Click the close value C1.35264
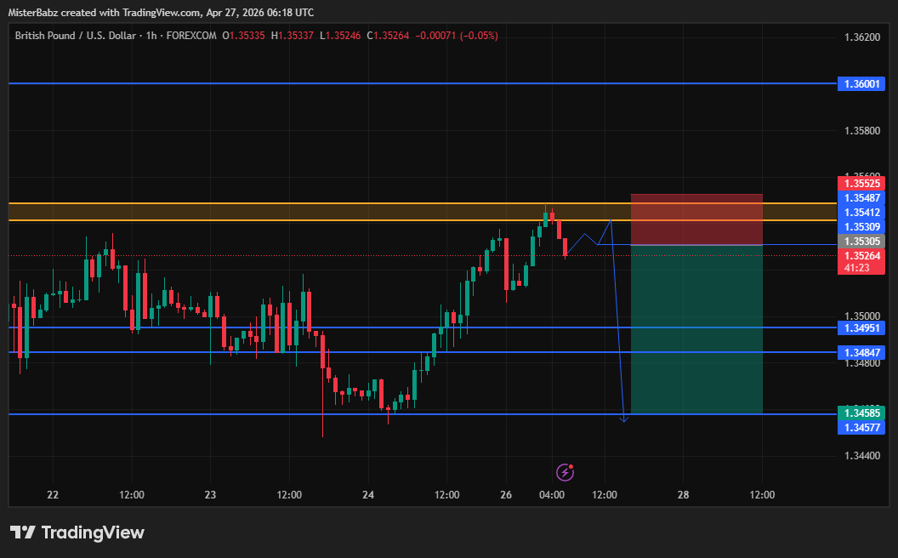 (x=388, y=36)
